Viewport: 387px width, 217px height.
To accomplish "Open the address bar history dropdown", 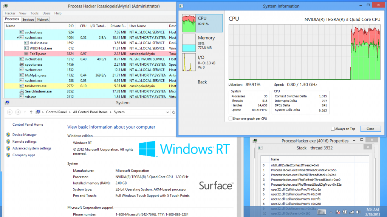I will tap(167, 112).
